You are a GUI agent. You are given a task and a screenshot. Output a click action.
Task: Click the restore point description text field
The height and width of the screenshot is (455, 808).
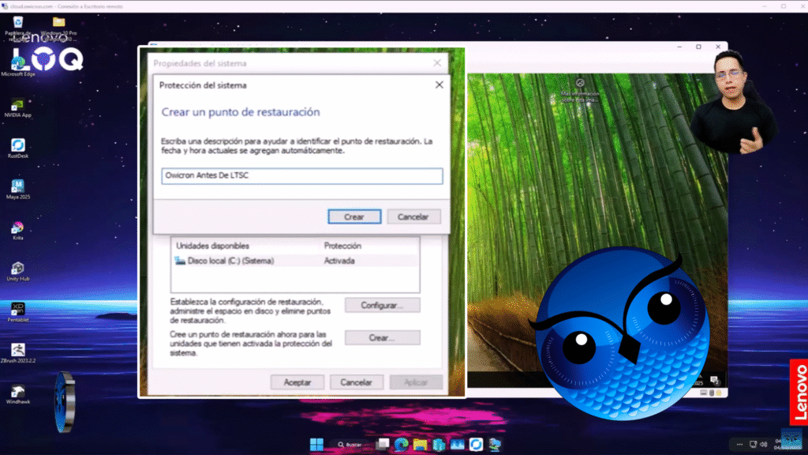tap(301, 176)
